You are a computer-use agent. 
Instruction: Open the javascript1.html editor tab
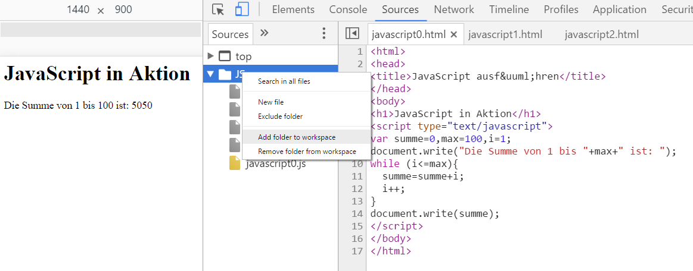[505, 34]
